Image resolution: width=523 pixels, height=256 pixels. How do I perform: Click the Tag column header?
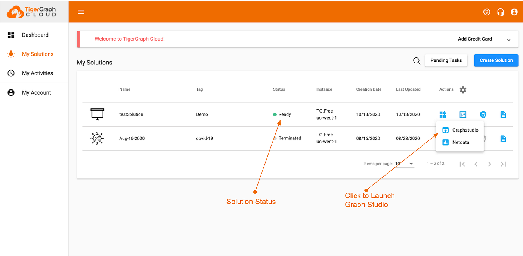(x=199, y=89)
